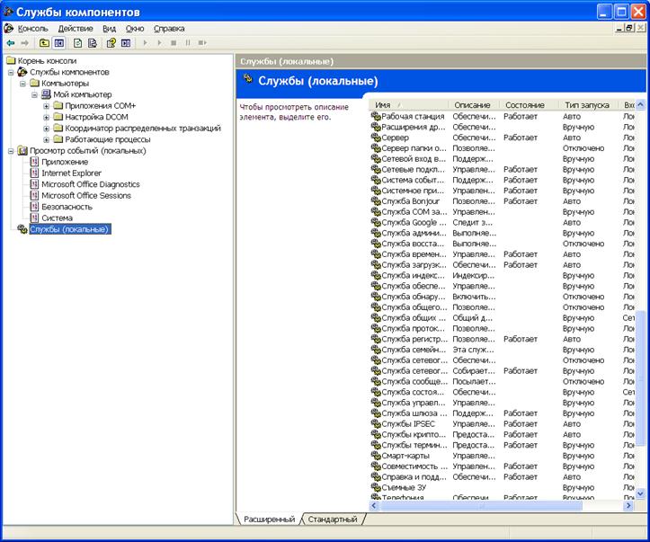Click the vertical scrollbar down arrow
The height and width of the screenshot is (542, 650).
pyautogui.click(x=640, y=493)
